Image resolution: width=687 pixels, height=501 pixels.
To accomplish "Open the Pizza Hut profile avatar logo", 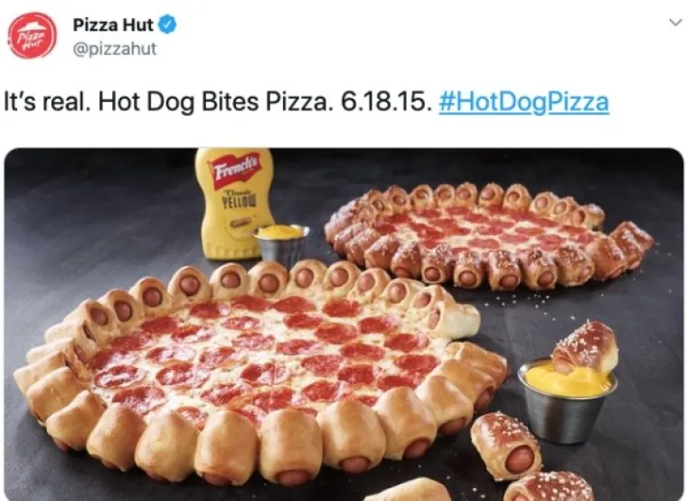I will tap(33, 35).
